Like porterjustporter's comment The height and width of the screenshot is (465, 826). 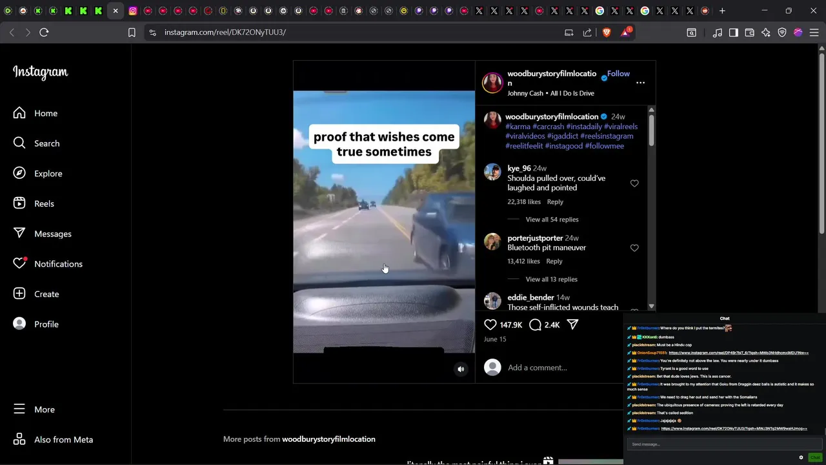634,248
